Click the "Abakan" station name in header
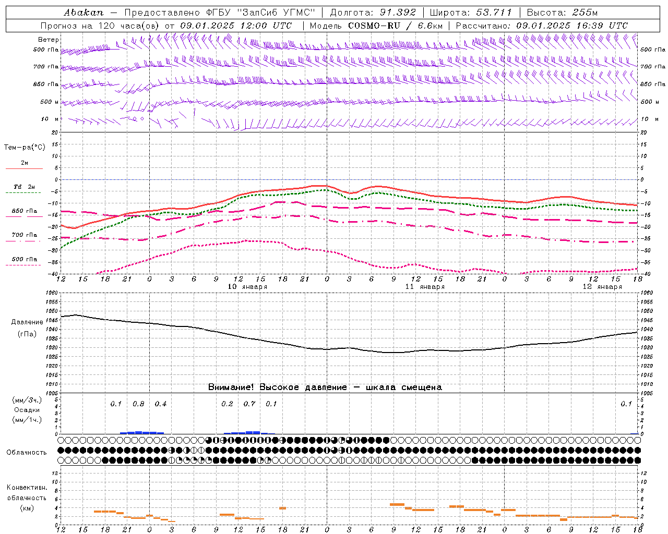The width and height of the screenshot is (668, 534). pos(83,13)
